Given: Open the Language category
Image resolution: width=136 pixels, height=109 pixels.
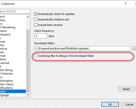Looking at the screenshot, I should [x=4, y=95].
